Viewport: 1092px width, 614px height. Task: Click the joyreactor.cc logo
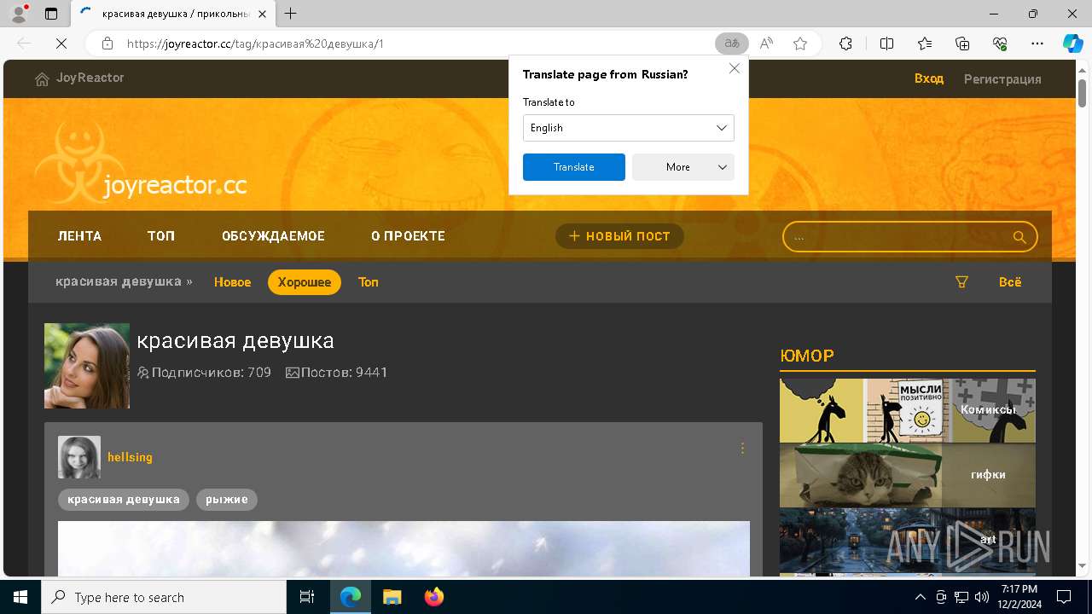click(141, 160)
